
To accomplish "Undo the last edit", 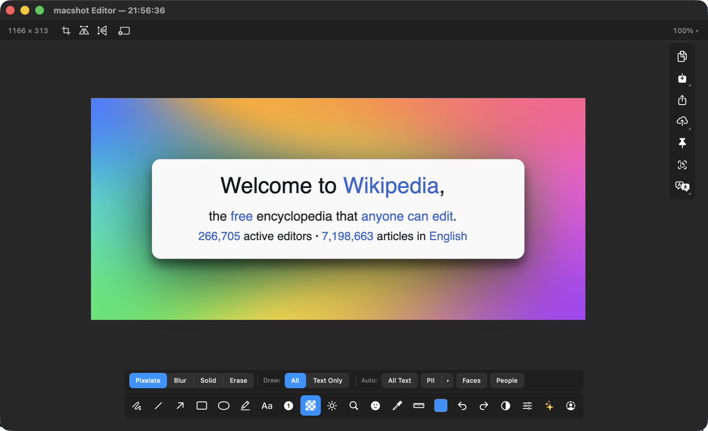I will pos(462,406).
